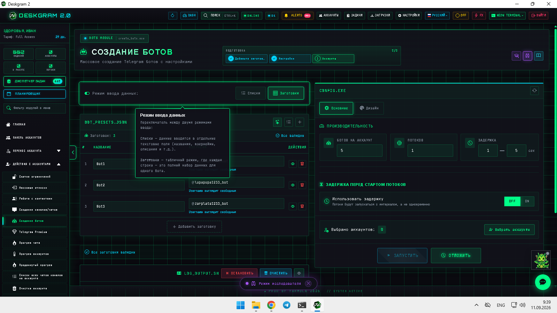Click the dragon mascot thumbnail
This screenshot has height=313, width=557.
(x=541, y=260)
